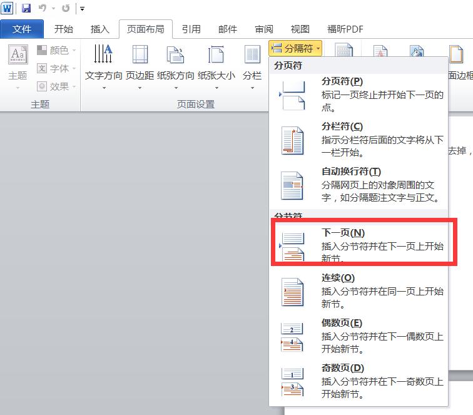Screen dimensions: 473x415
Task: Switch to the 插入 tab
Action: 100,29
